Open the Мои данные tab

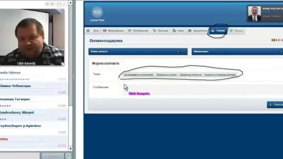point(113,30)
